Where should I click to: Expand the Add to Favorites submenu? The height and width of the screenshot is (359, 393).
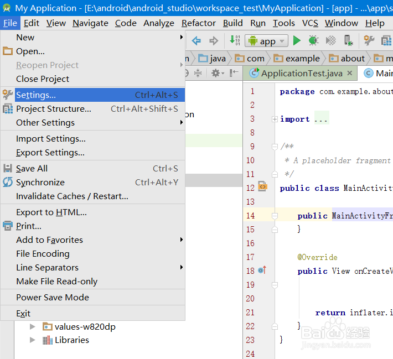coord(92,240)
